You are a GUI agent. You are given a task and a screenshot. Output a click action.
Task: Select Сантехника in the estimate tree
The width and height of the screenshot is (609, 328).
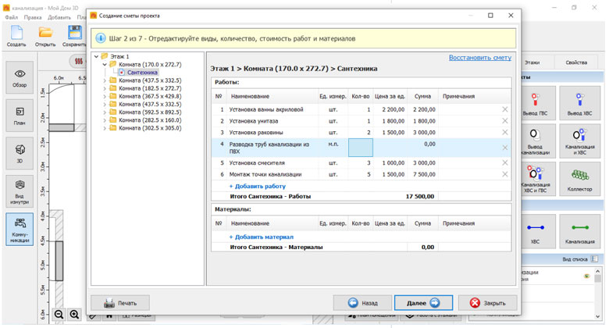pyautogui.click(x=142, y=73)
